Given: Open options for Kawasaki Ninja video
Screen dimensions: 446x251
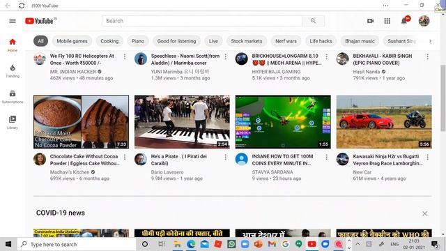Looking at the screenshot, I should pyautogui.click(x=427, y=157).
